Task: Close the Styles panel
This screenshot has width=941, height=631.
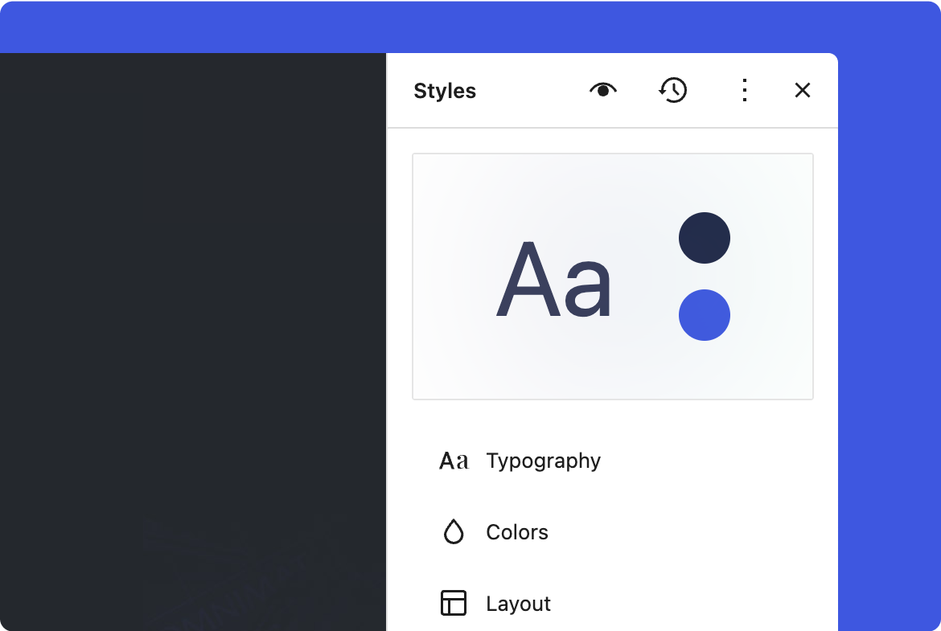Action: click(802, 90)
